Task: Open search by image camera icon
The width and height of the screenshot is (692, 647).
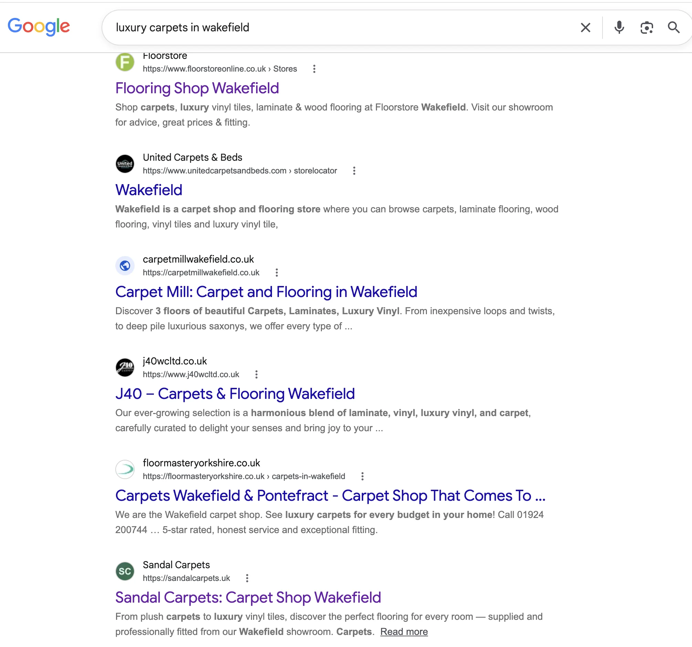Action: 647,28
